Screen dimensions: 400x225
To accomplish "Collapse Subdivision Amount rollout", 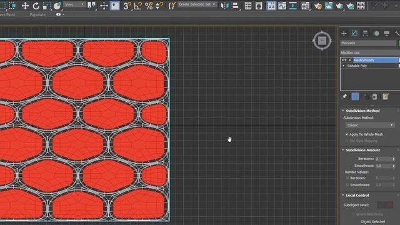I will point(343,150).
